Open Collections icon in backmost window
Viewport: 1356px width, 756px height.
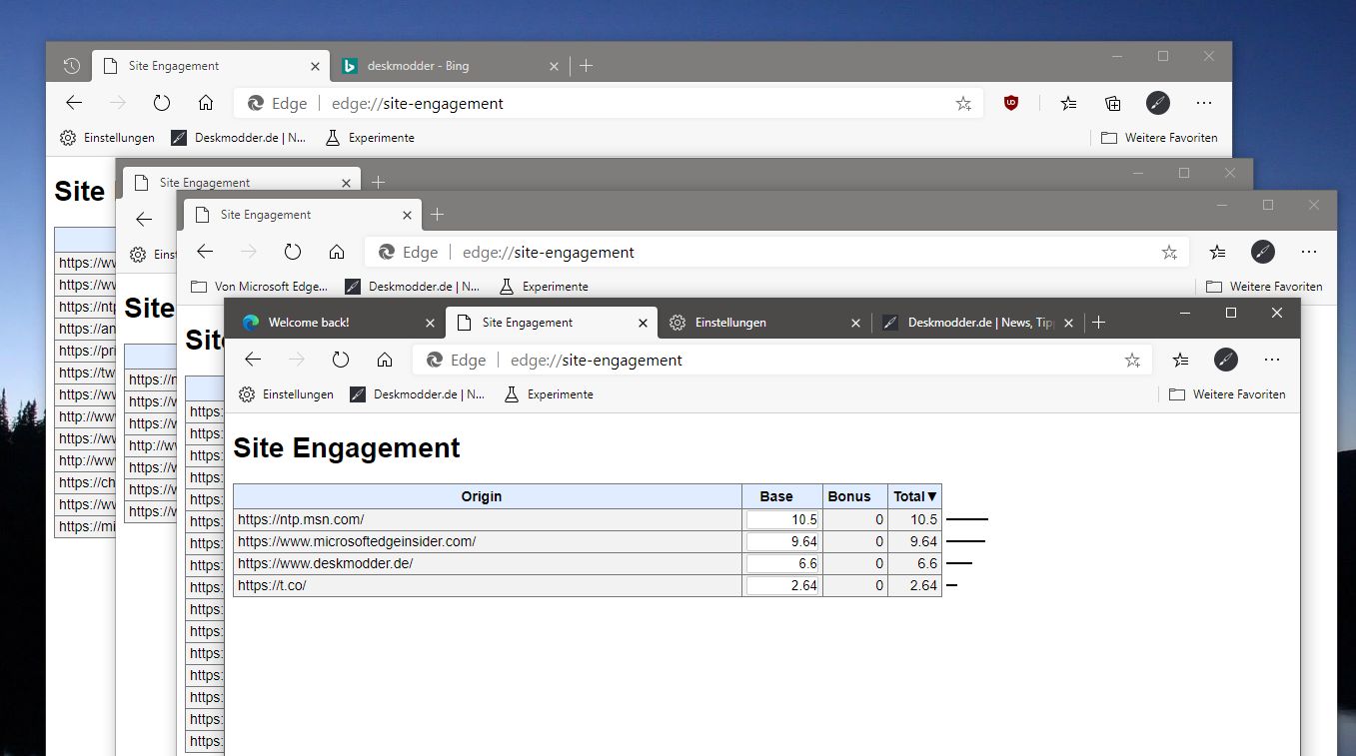click(1113, 102)
